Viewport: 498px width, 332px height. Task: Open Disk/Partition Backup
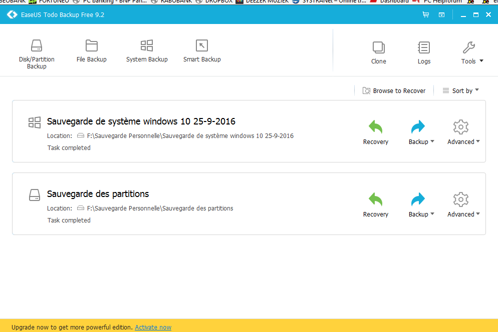(37, 54)
